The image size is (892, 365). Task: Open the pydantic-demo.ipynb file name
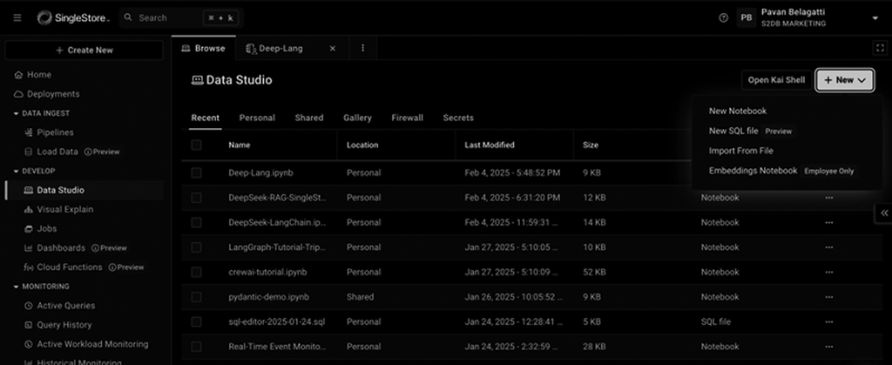269,297
